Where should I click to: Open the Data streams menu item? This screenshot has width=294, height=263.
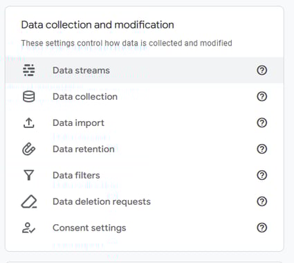click(145, 70)
